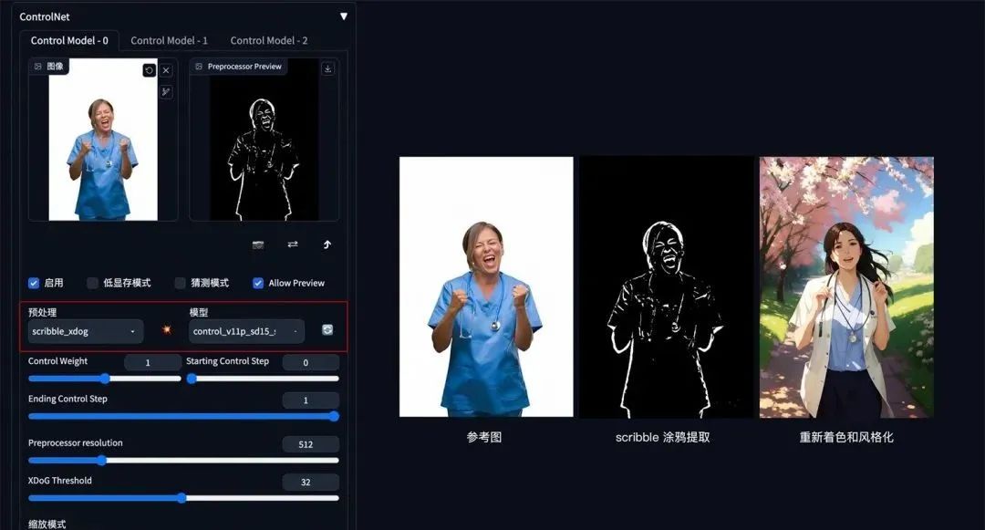Click the 参考图 caption text
The height and width of the screenshot is (530, 985).
(483, 437)
